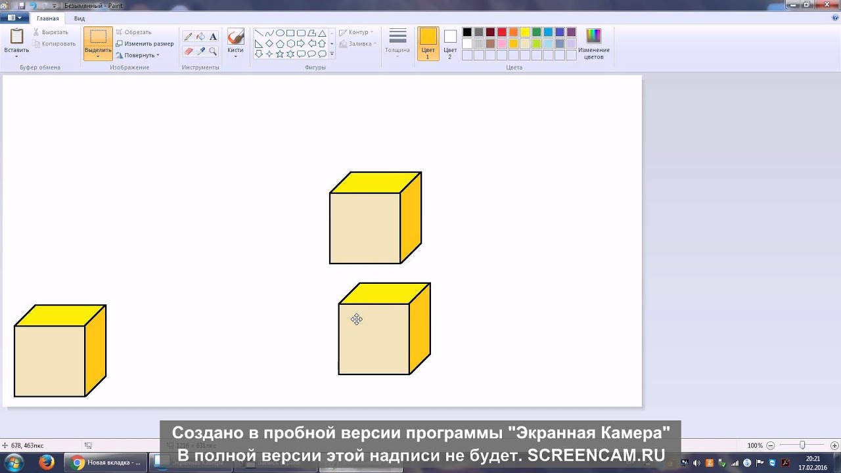Select the Eraser tool

tap(189, 51)
